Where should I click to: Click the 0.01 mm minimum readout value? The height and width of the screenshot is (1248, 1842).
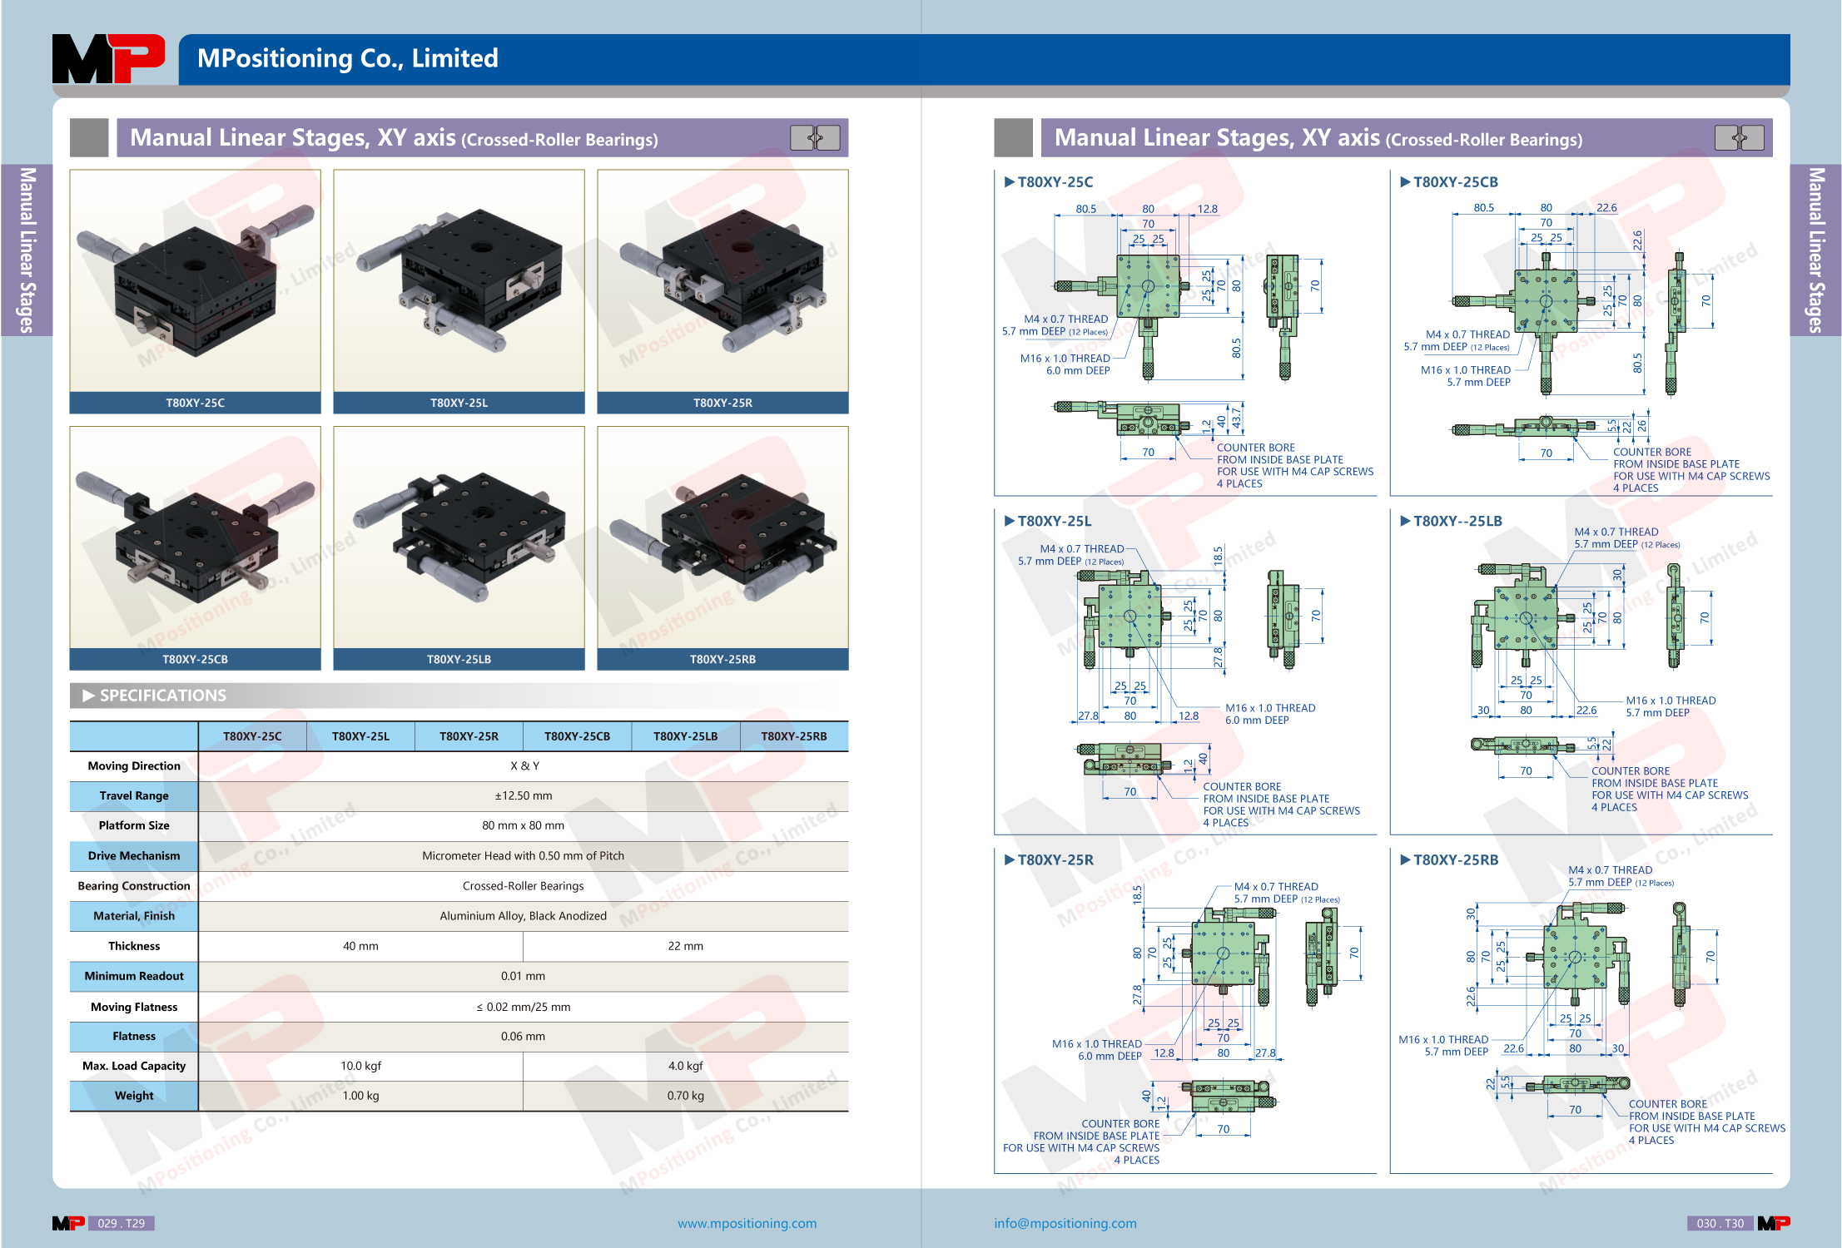[x=524, y=976]
